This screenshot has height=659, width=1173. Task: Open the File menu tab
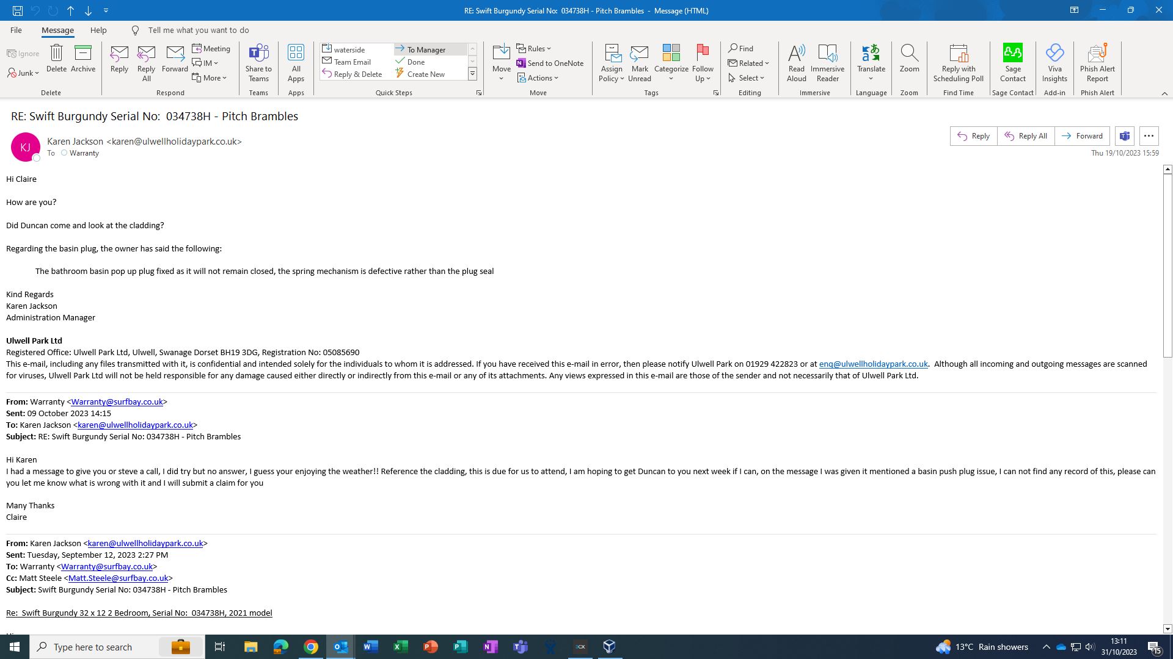coord(16,30)
